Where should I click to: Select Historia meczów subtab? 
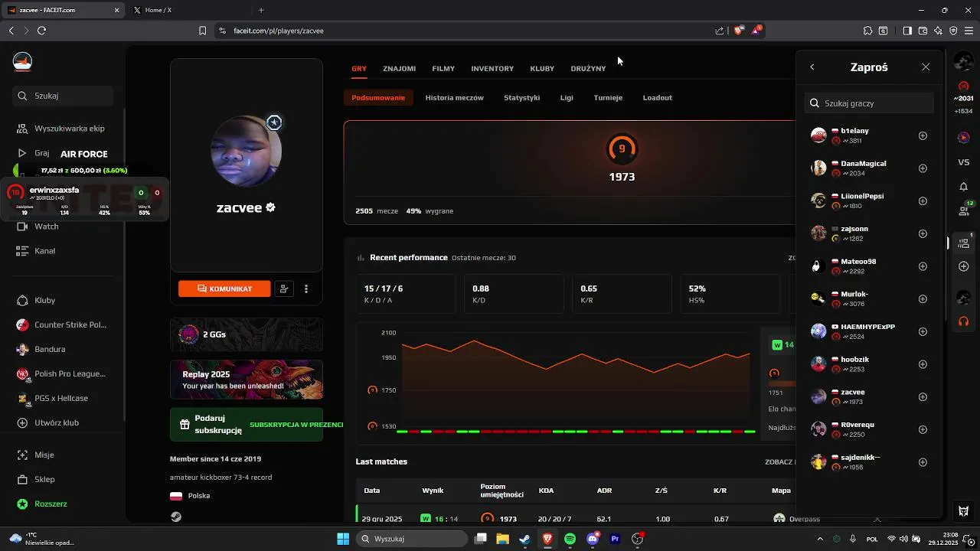(454, 98)
